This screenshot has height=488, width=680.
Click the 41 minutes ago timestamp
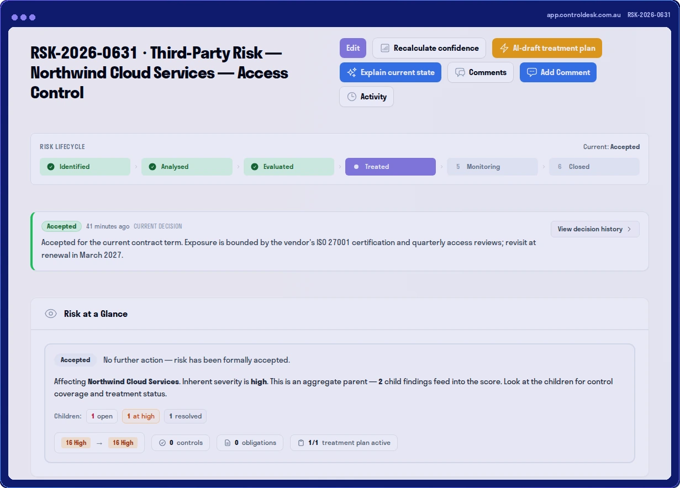108,226
